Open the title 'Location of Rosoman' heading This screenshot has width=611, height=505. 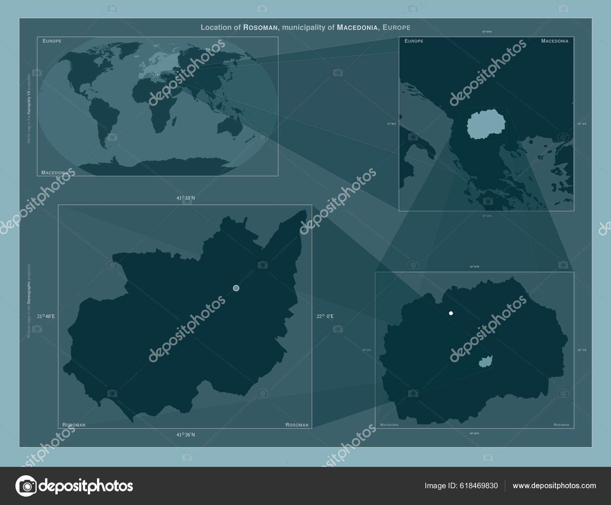click(305, 27)
